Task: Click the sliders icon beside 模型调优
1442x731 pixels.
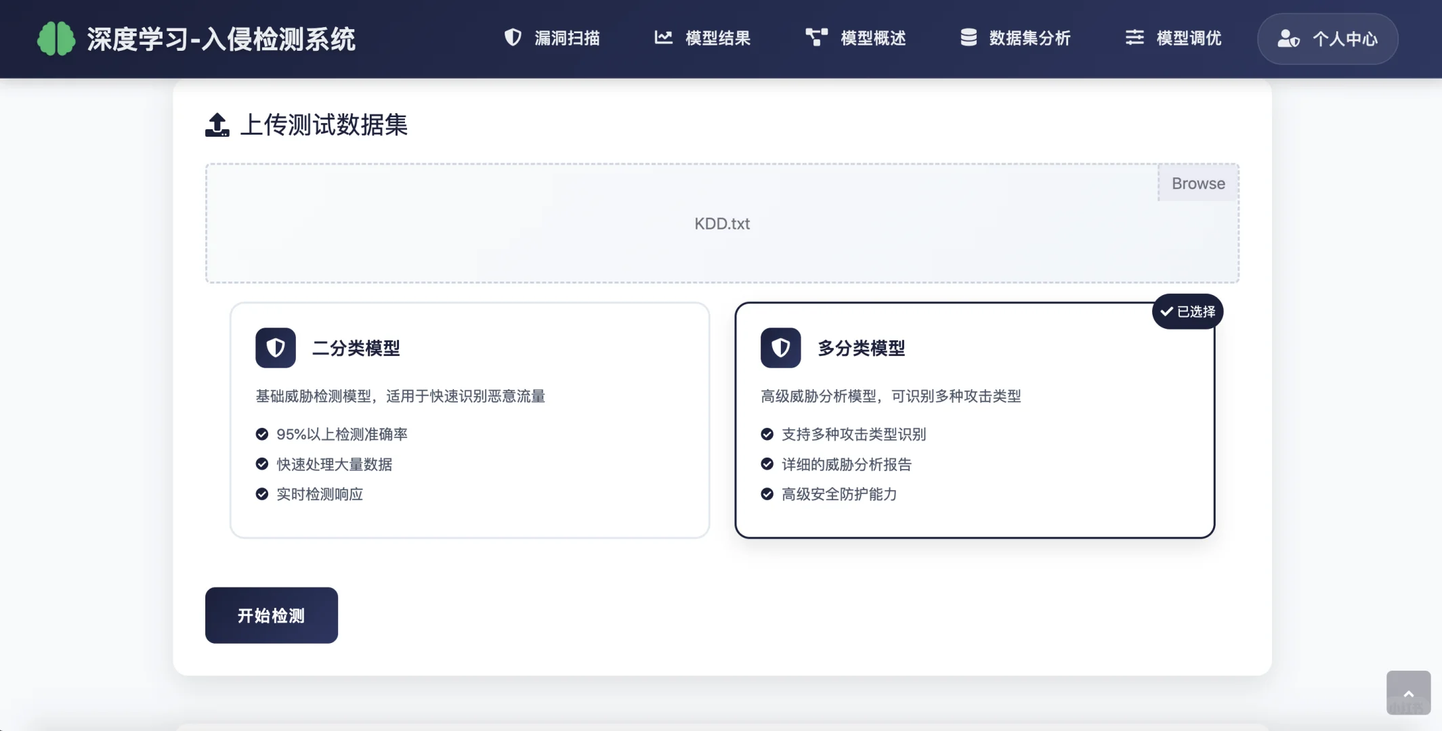Action: coord(1134,38)
